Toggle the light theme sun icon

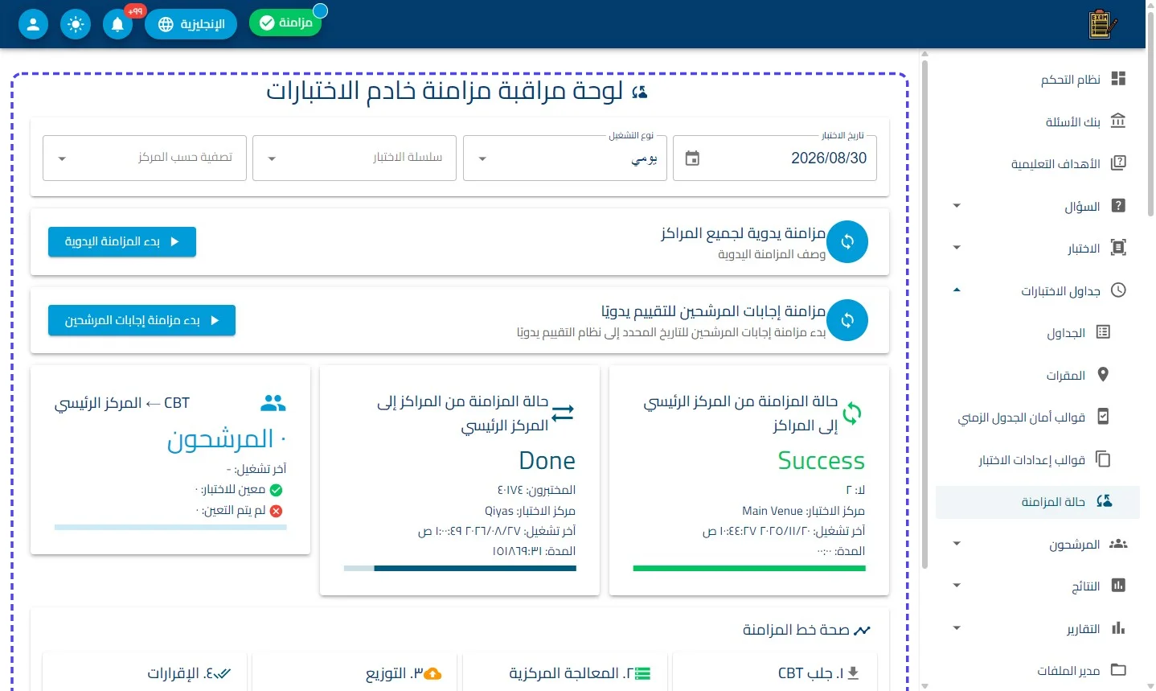click(76, 24)
